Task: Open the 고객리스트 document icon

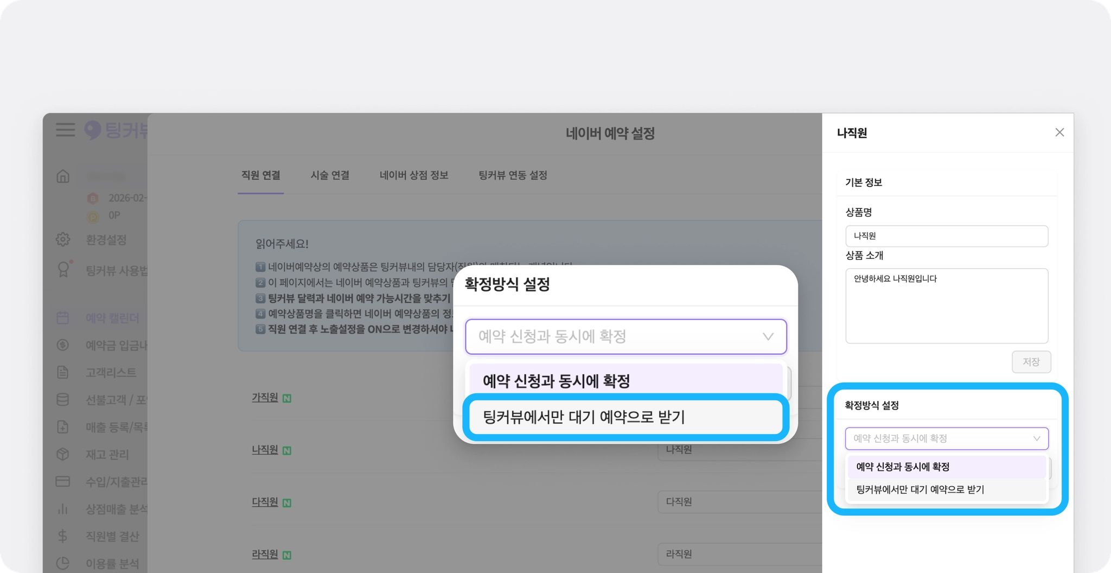Action: pyautogui.click(x=63, y=372)
